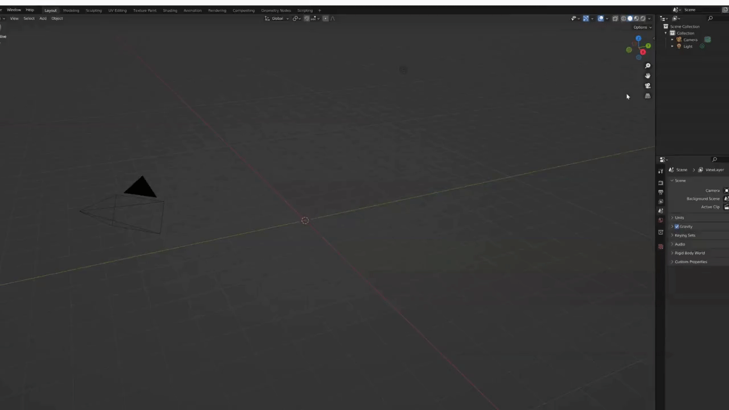Switch to camera view using the camera gizmo

(648, 85)
